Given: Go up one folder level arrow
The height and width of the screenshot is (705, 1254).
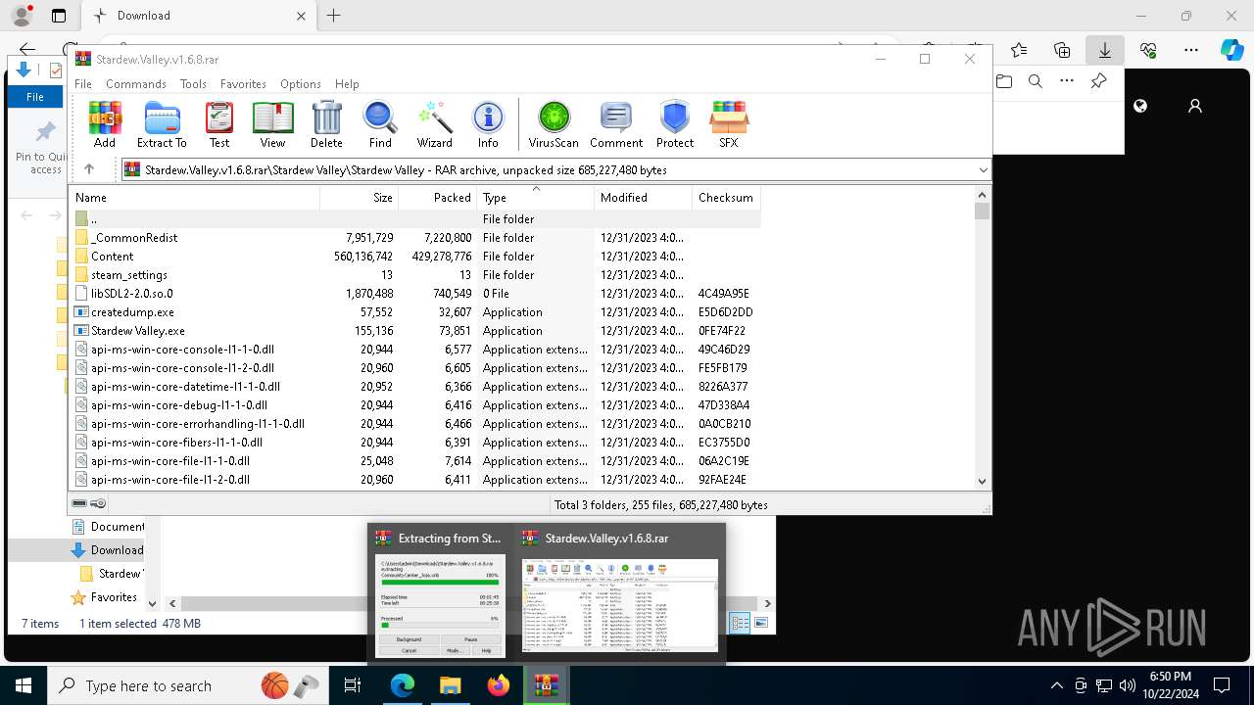Looking at the screenshot, I should point(89,169).
